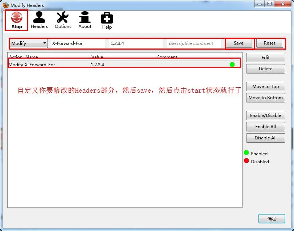Click the Comment column header
Screen dimensions: 294x231
(192, 57)
